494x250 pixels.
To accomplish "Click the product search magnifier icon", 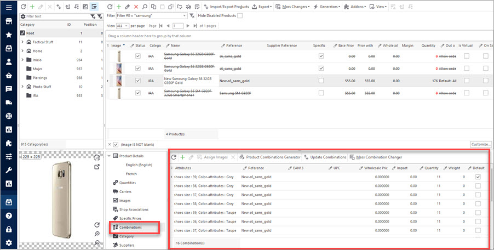I will pos(145,7).
